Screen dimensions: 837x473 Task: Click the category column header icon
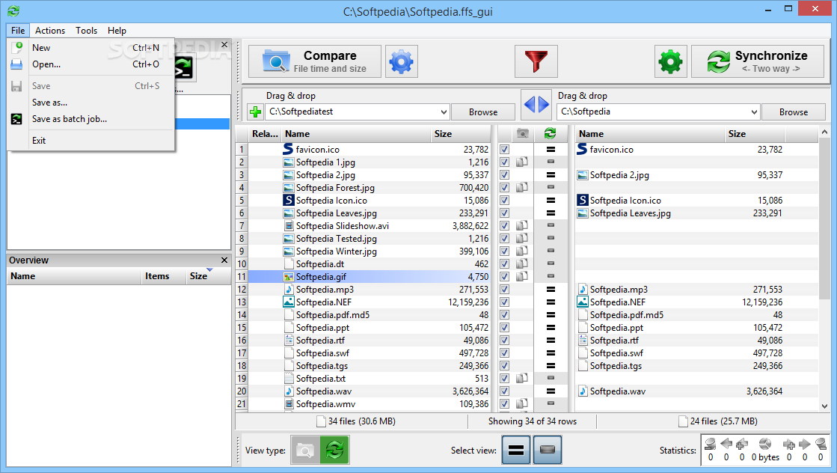coord(523,133)
